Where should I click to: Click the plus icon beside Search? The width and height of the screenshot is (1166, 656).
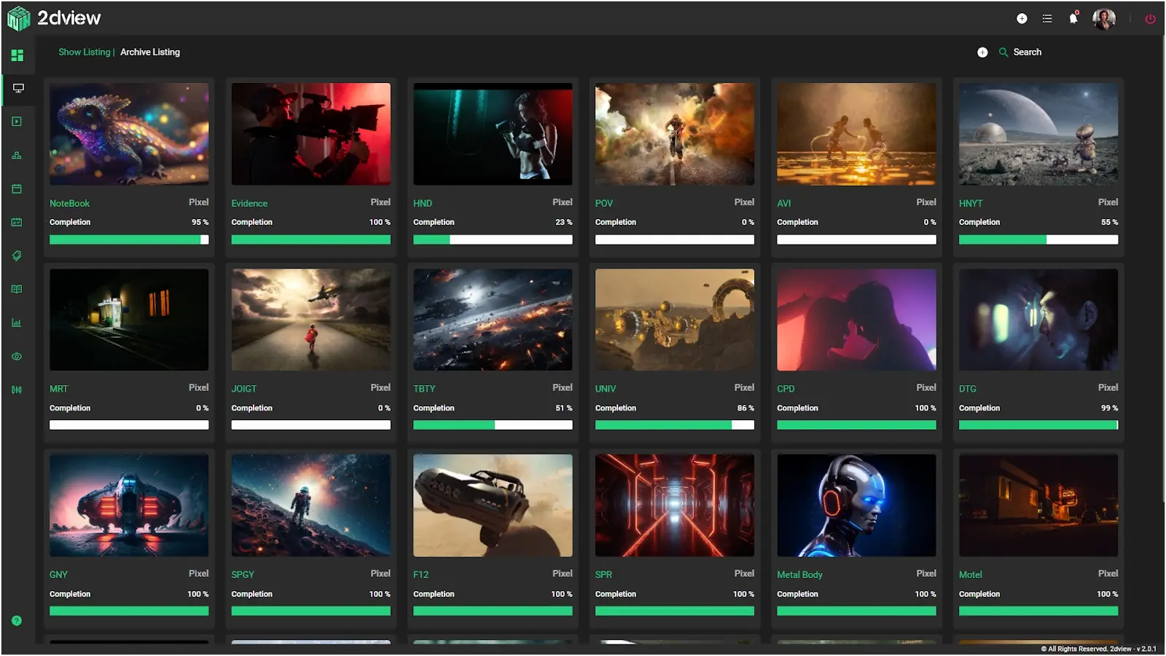pyautogui.click(x=982, y=52)
